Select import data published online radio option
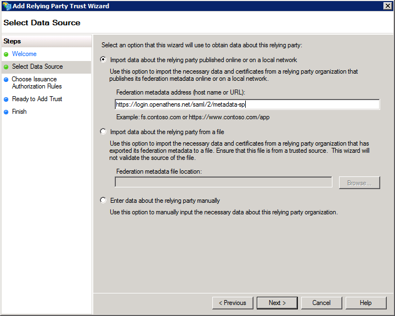 coord(103,59)
